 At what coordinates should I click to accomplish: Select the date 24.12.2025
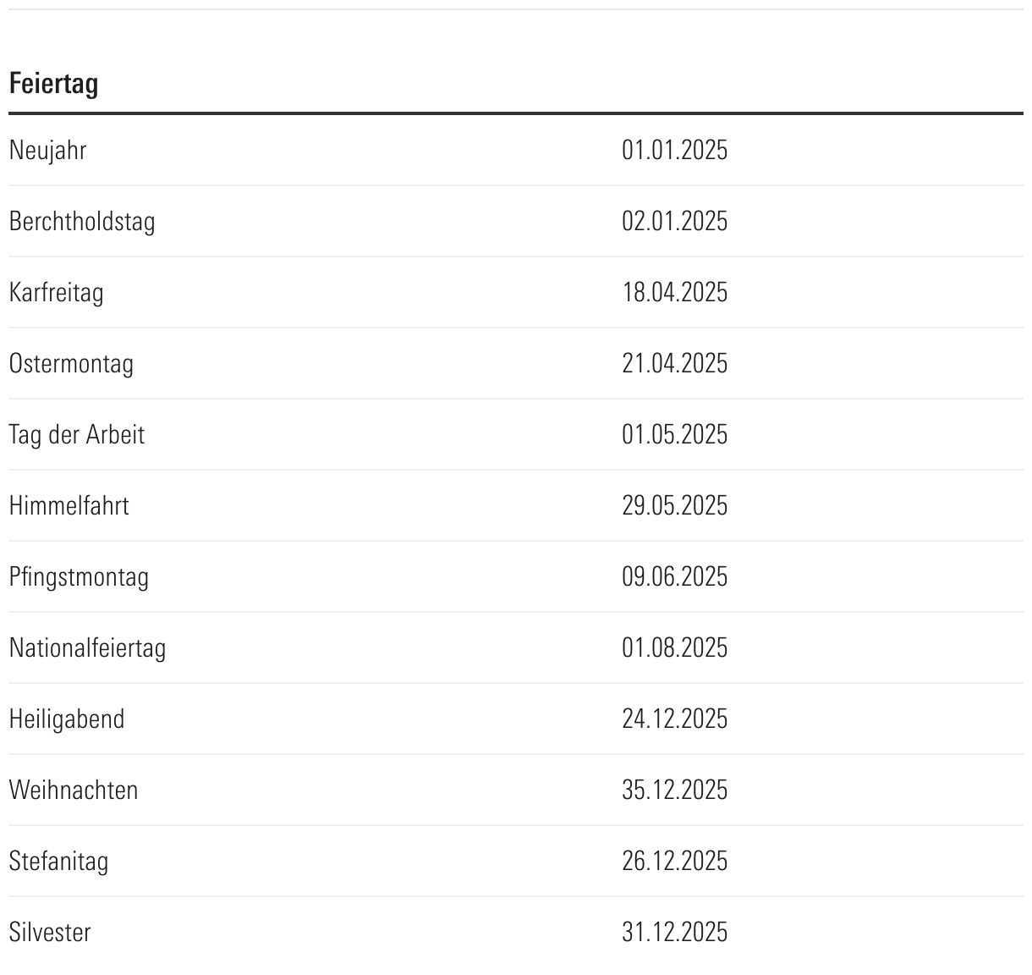pyautogui.click(x=674, y=719)
